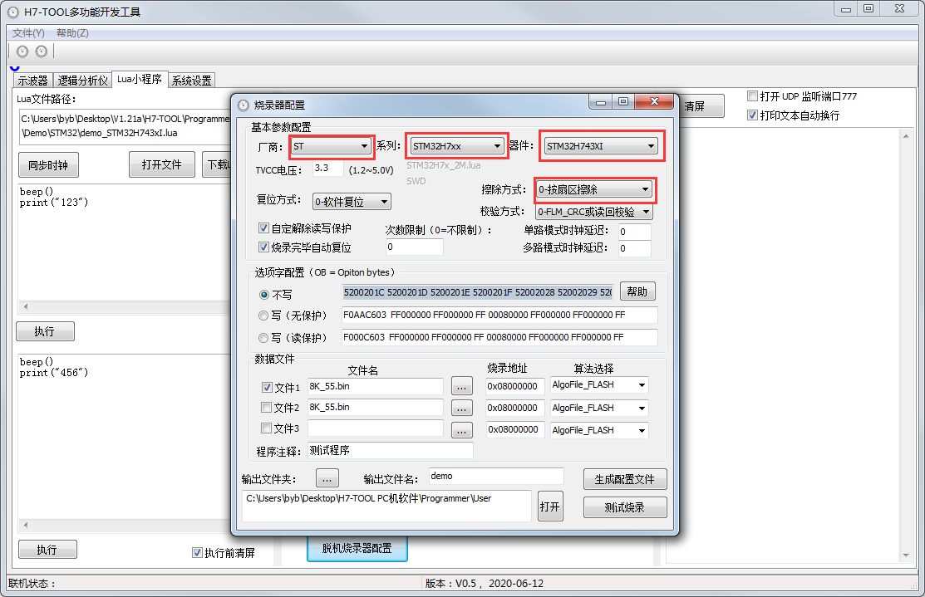This screenshot has width=925, height=597.
Task: Click the 测试烧录 button
Action: [625, 506]
